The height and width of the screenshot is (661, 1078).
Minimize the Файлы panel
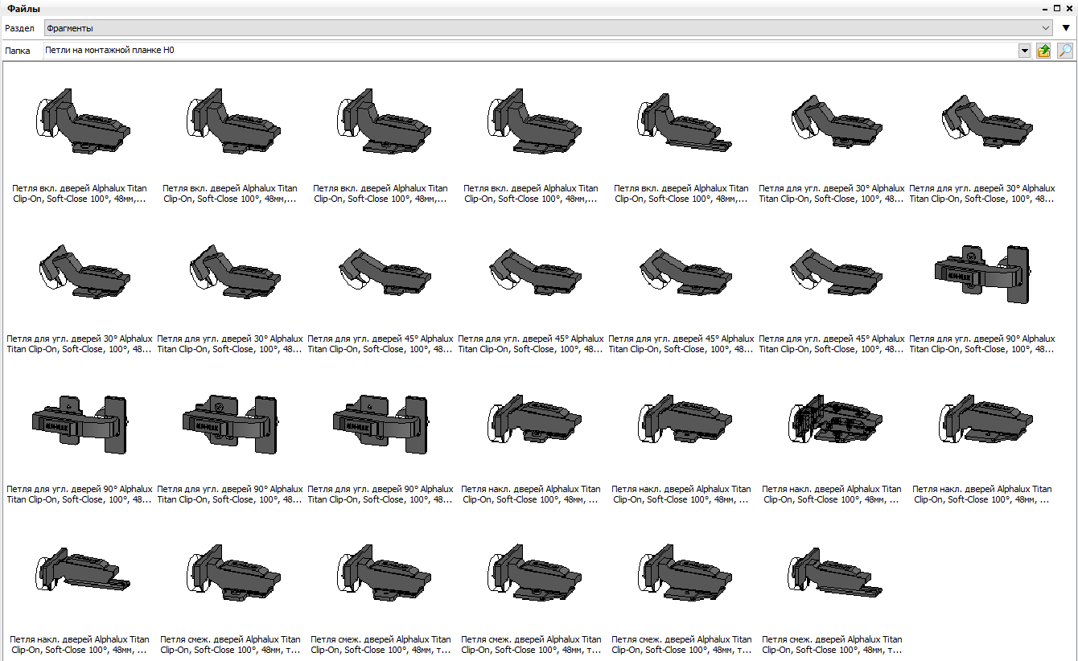click(x=1046, y=8)
